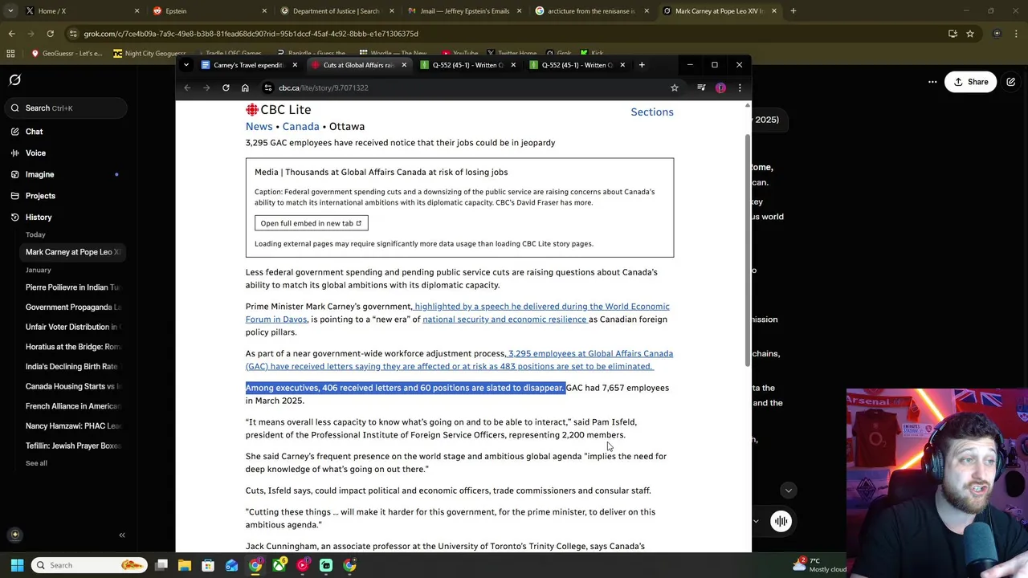Click 'Open full embed in new tab' button
This screenshot has height=578, width=1028.
[x=311, y=223]
